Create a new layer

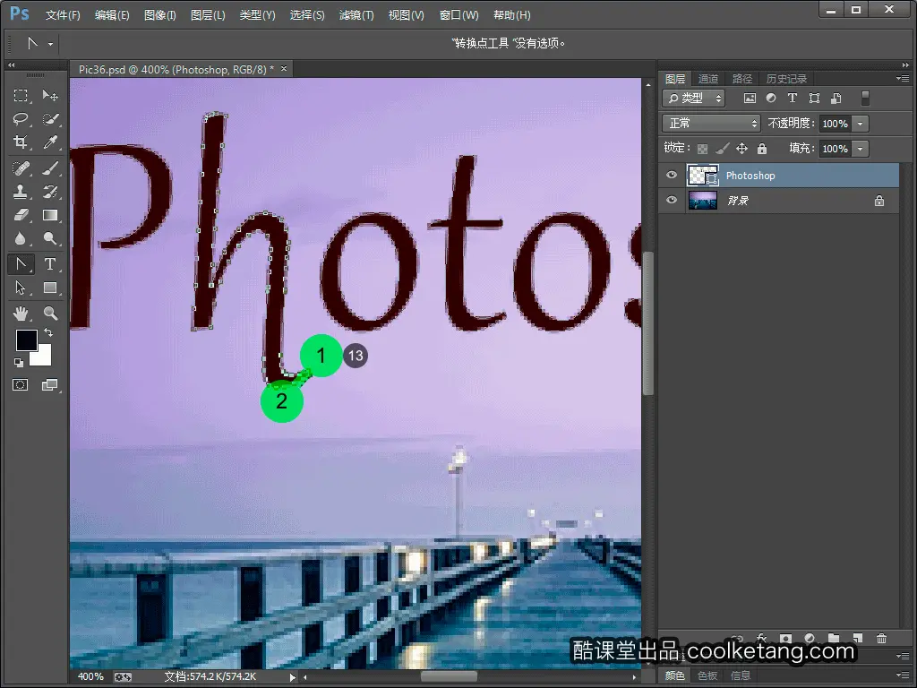(x=857, y=638)
